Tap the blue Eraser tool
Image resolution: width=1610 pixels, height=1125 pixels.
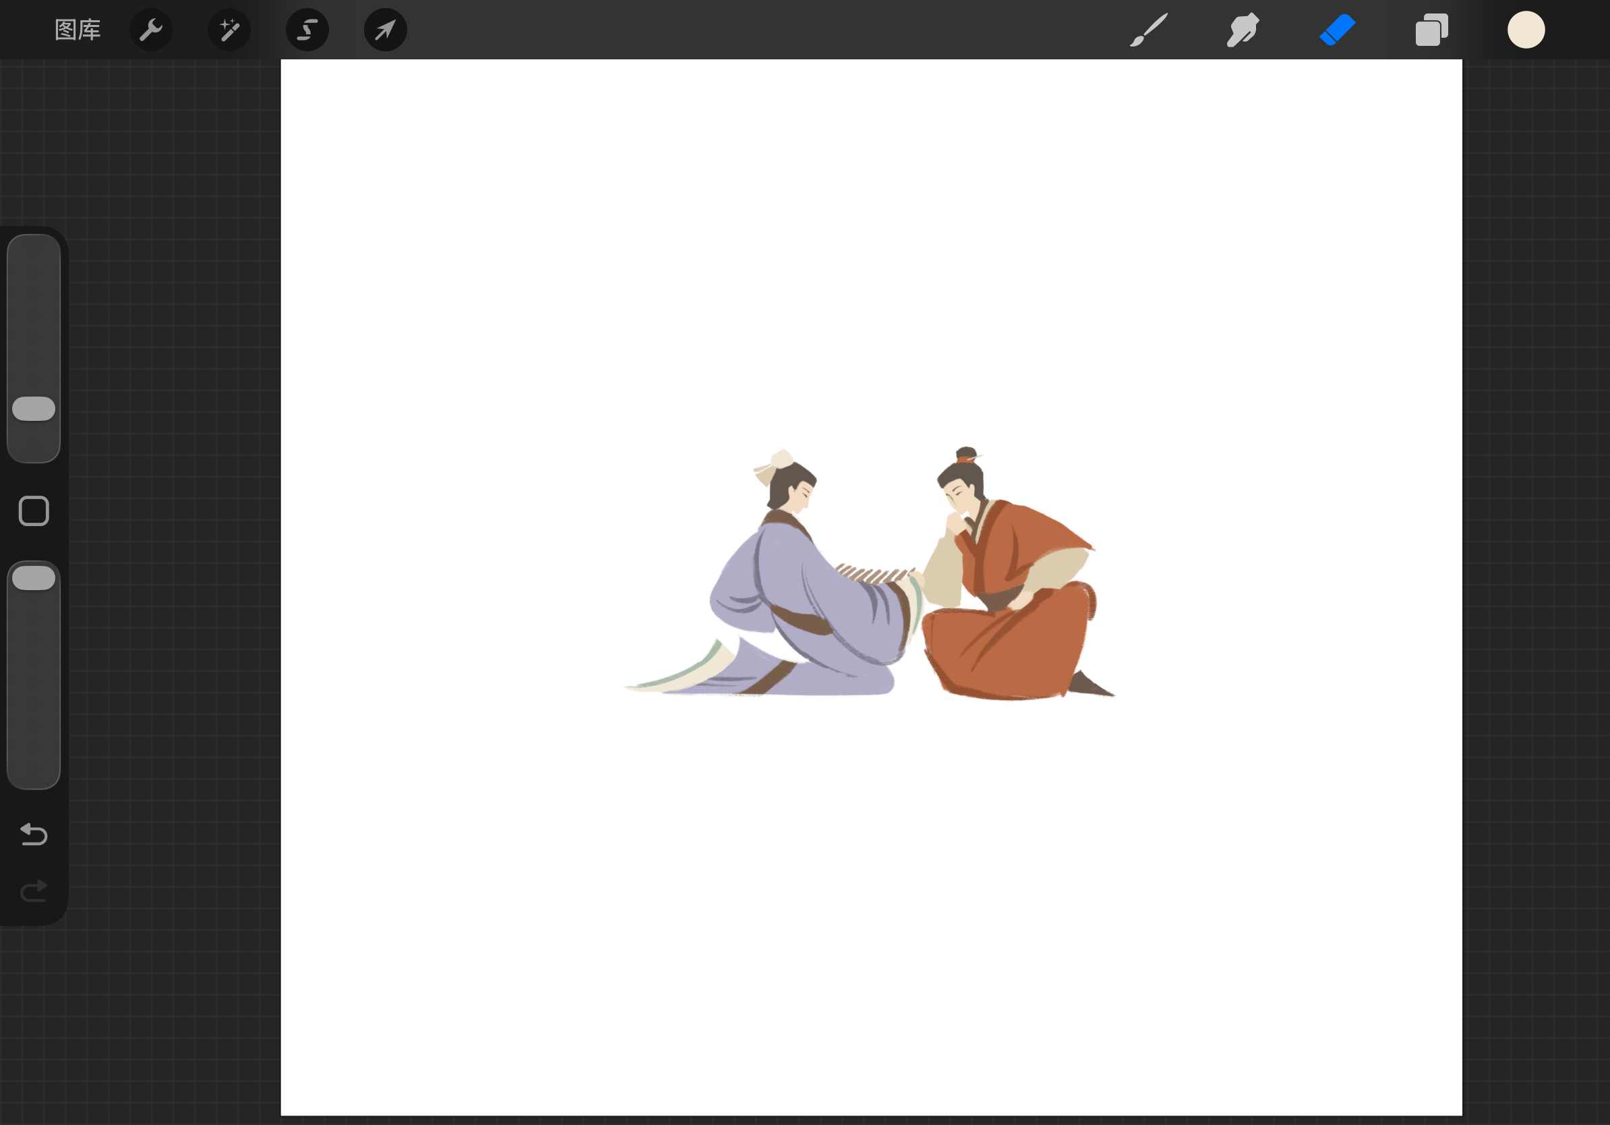click(x=1337, y=30)
